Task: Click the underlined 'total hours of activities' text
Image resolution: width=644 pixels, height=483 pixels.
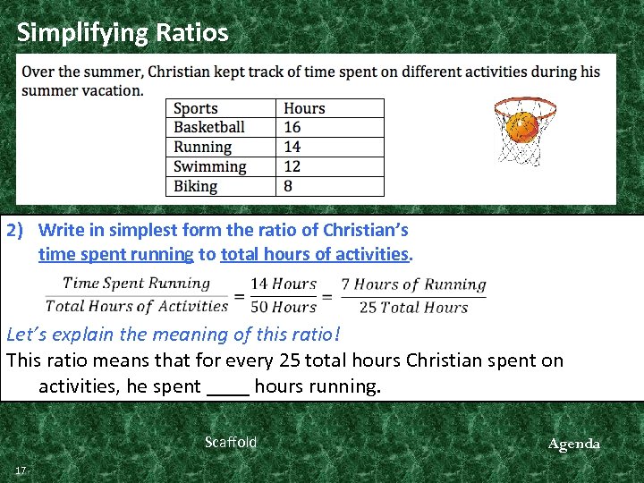Action: pyautogui.click(x=315, y=254)
